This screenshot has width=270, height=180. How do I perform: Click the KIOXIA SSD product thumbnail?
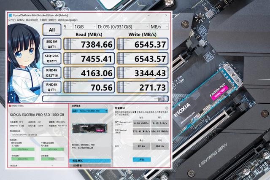click(x=90, y=128)
